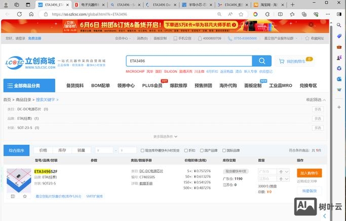346x221 pixels.
Task: Open the 领券中心 nav item
Action: [126, 85]
